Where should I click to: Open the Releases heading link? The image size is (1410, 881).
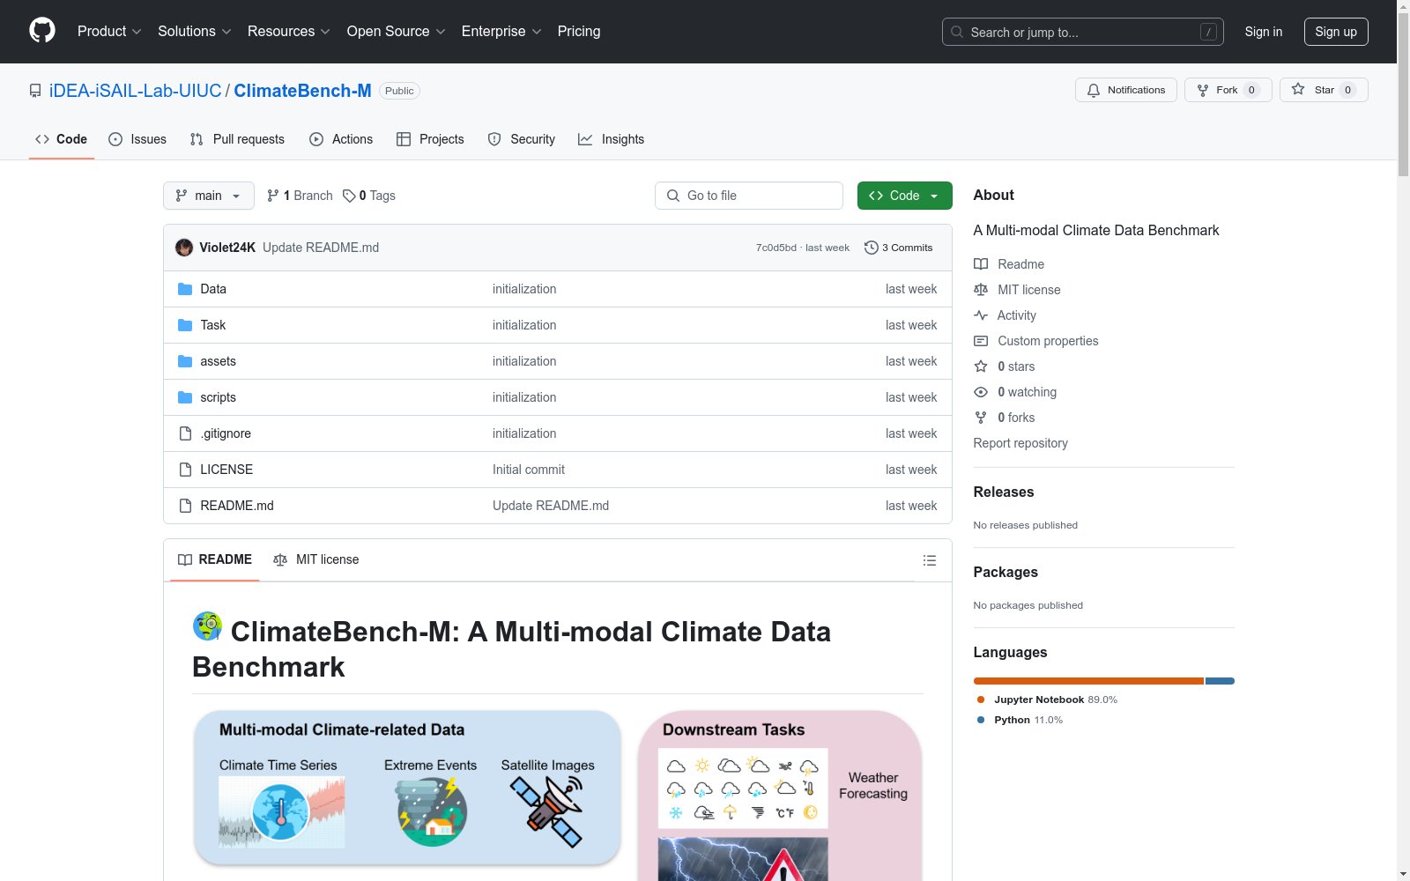point(1004,492)
